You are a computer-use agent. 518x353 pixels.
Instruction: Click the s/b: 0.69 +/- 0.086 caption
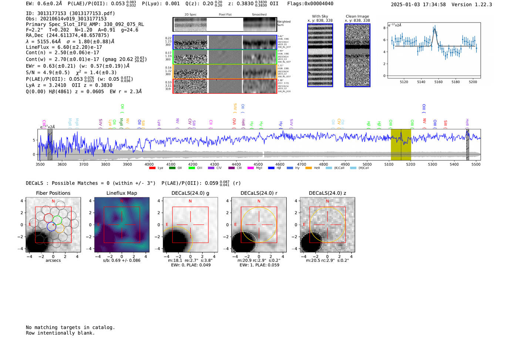122,261
